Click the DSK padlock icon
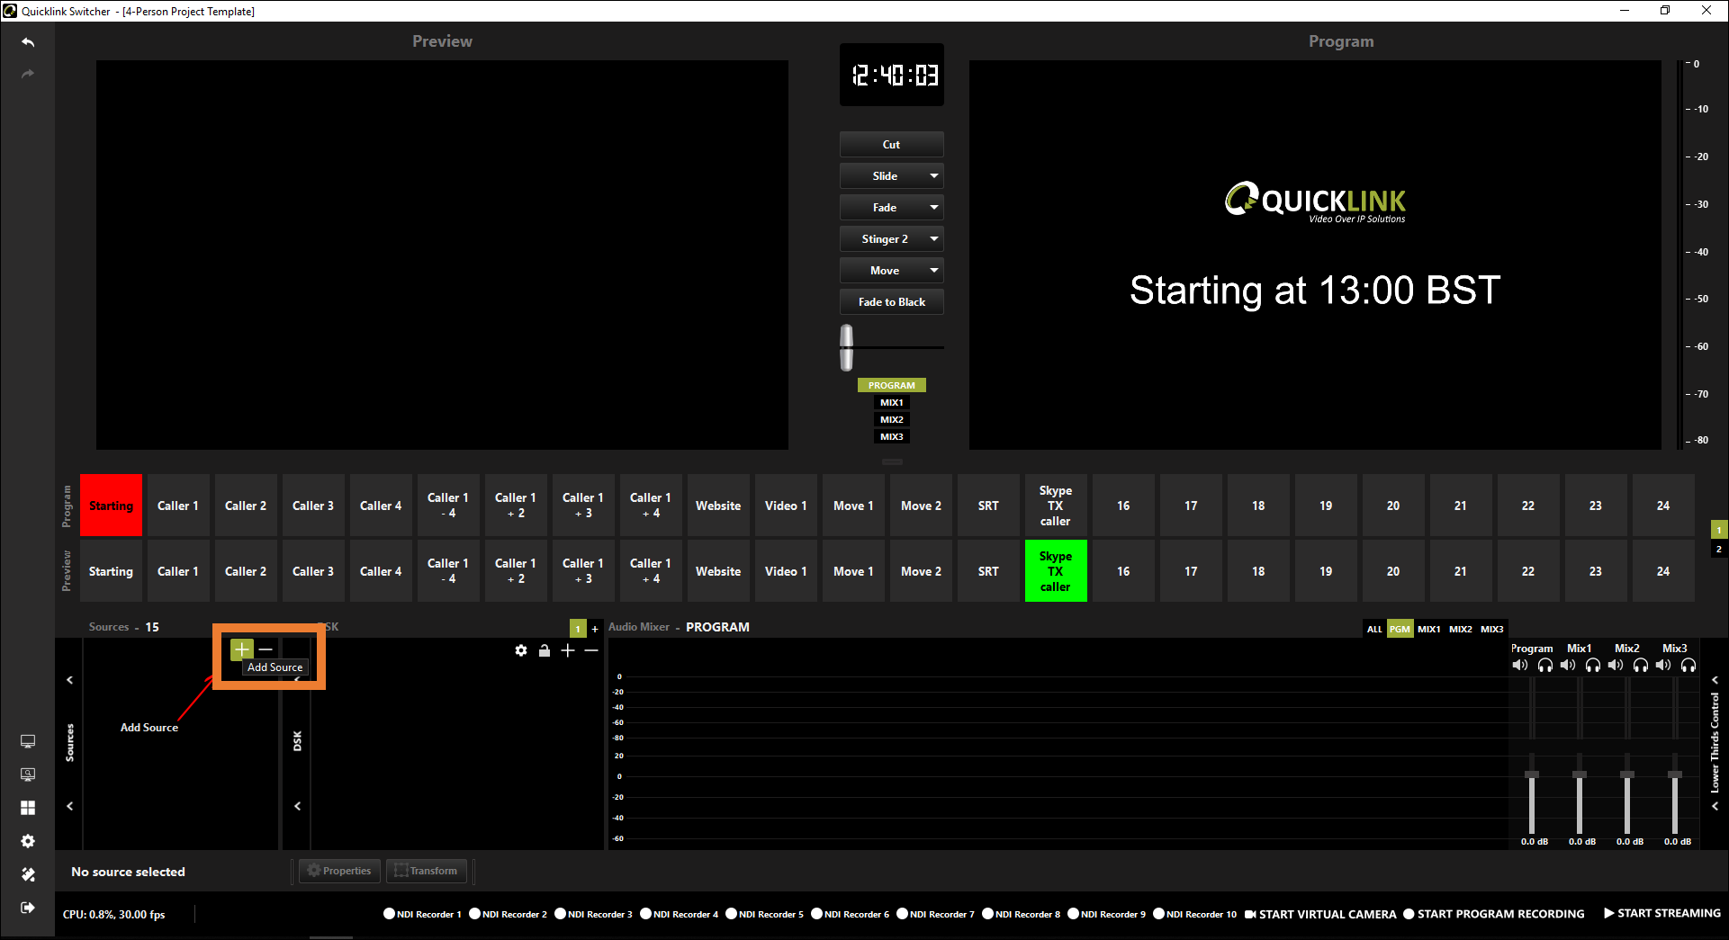 pos(545,650)
